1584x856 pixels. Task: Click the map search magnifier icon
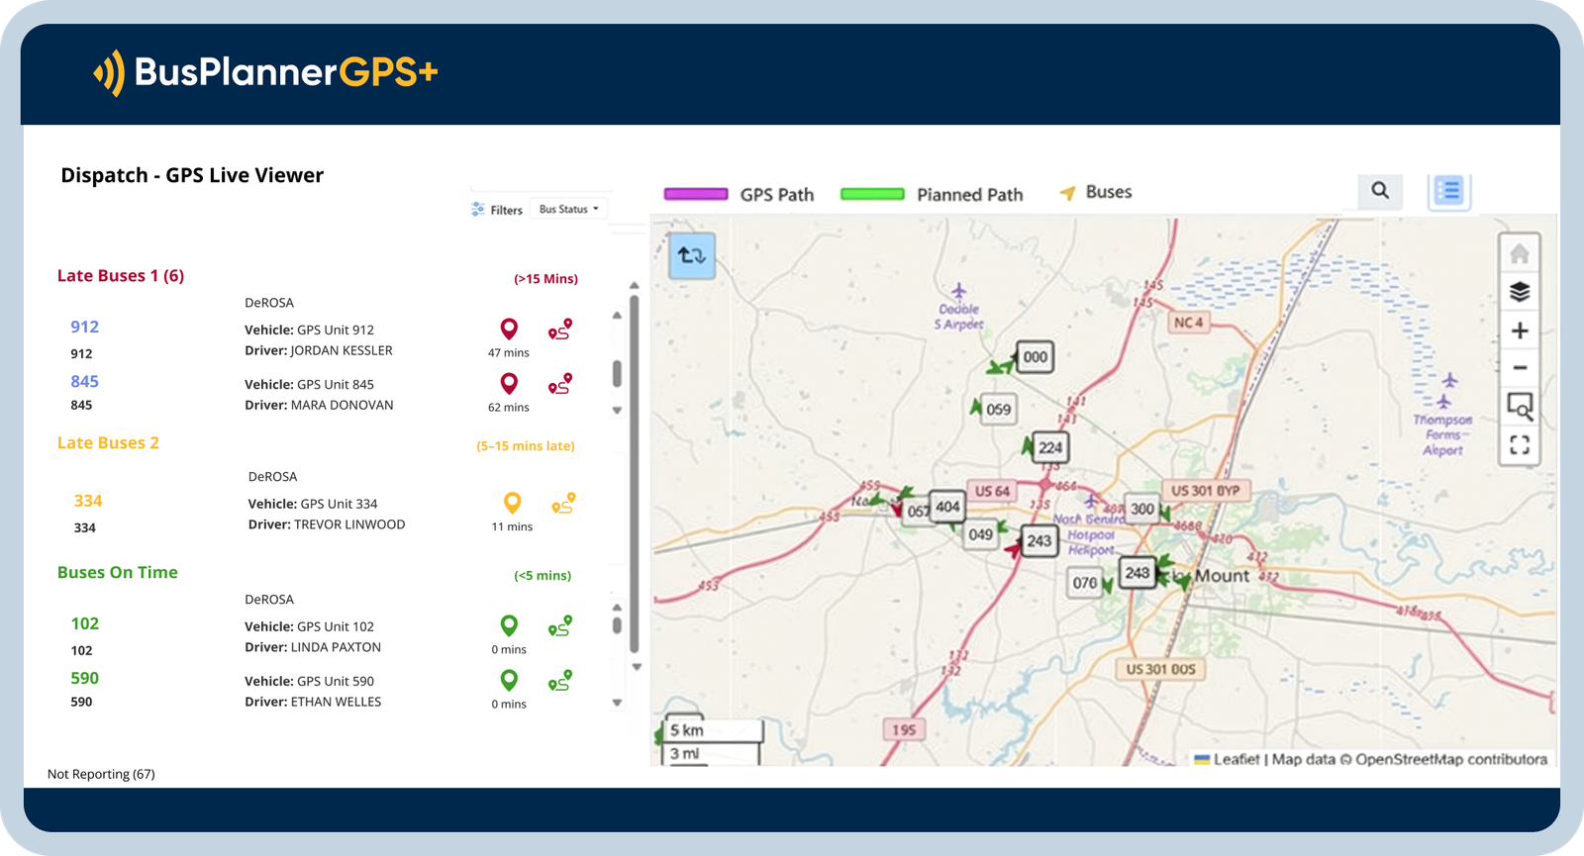[x=1380, y=191]
